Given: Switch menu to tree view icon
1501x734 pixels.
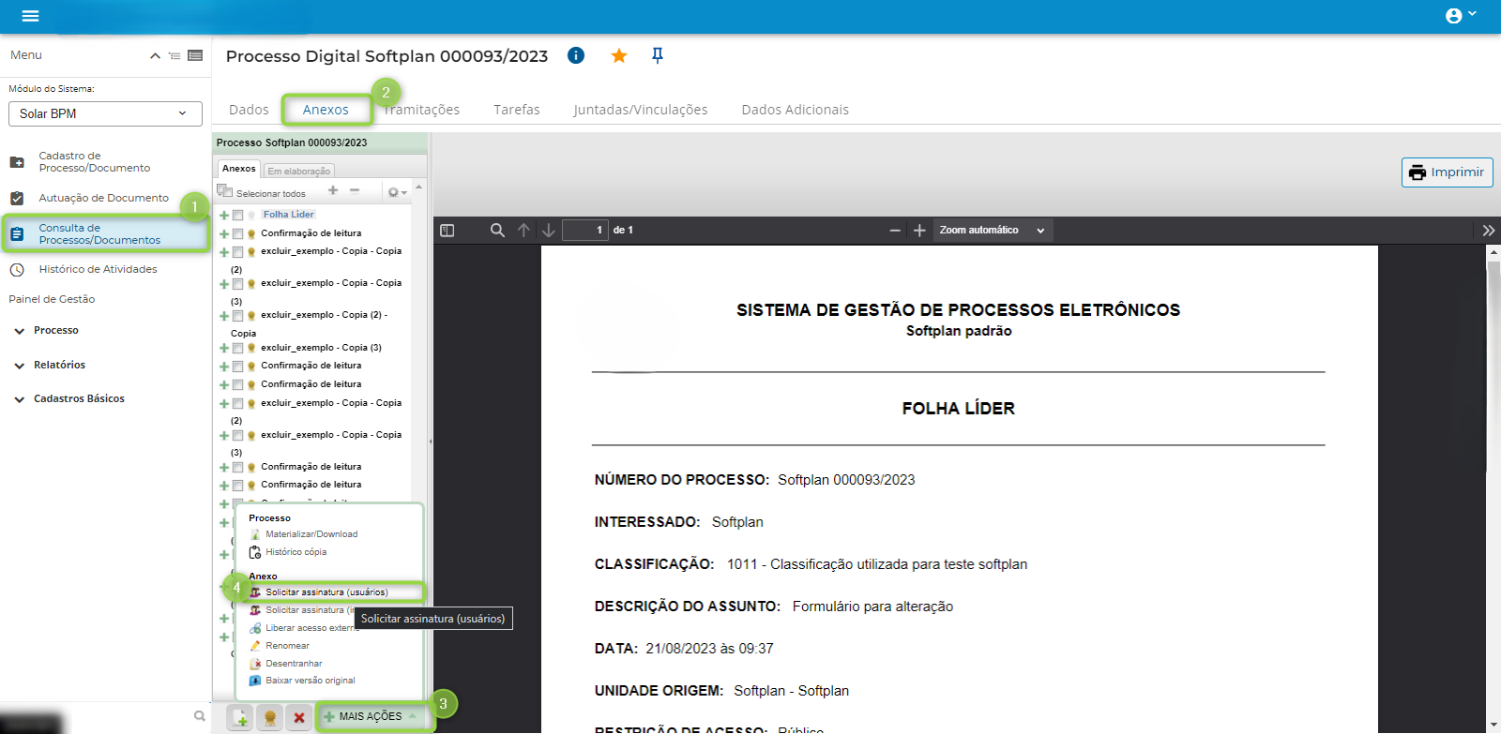Looking at the screenshot, I should [174, 55].
